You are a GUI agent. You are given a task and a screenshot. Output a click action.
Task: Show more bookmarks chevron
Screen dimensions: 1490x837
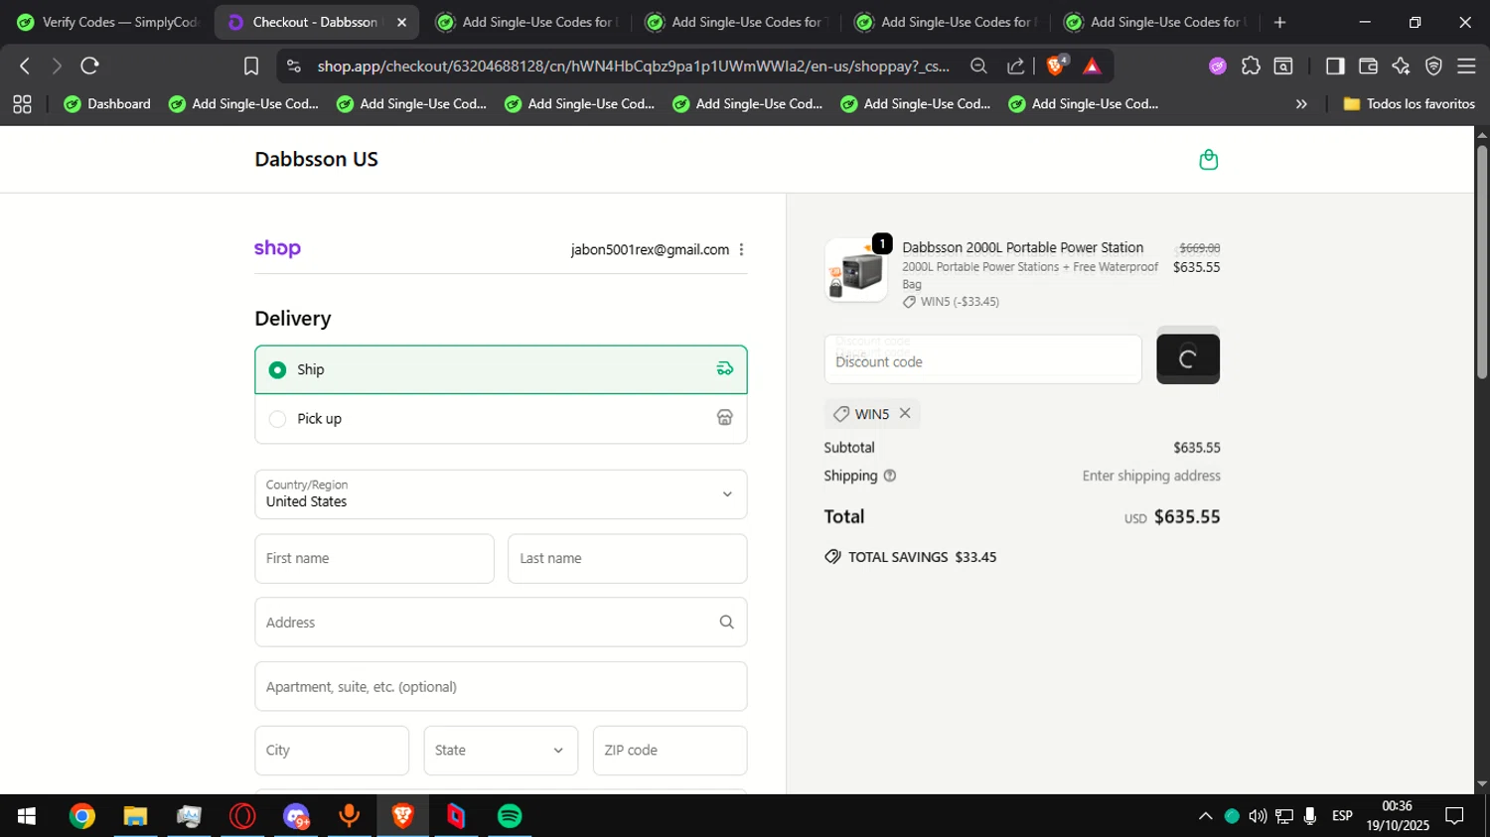click(x=1301, y=104)
